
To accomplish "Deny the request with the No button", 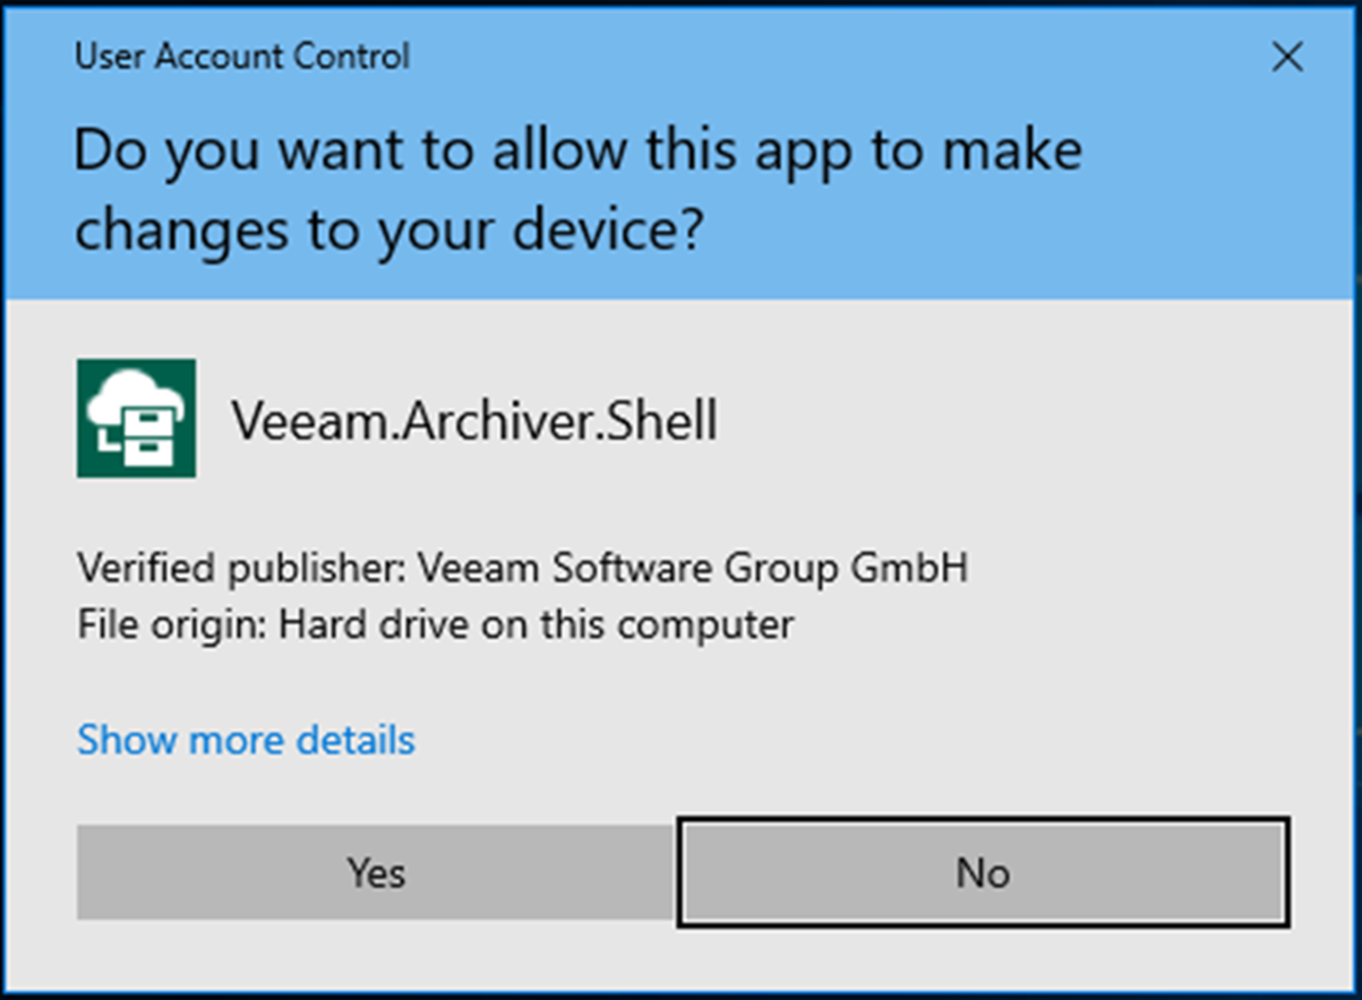I will click(983, 872).
